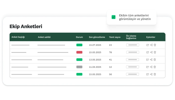Click the Ekip Anketleri heading

click(26, 26)
